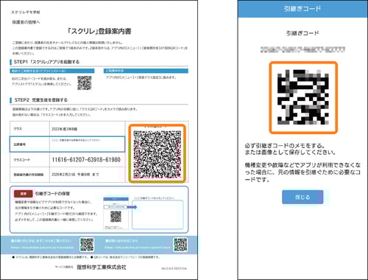The image size is (368, 280).
Task: Click the empty handover code memo box
Action: pos(158,214)
